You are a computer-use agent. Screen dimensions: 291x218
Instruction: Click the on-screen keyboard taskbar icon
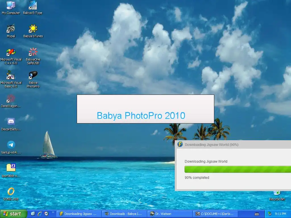[257, 214]
